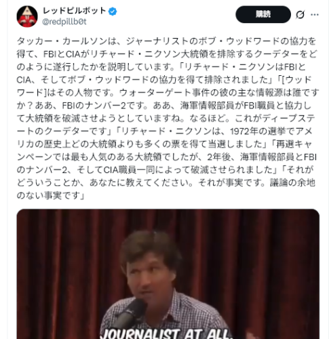
Task: Open the three-dot more options menu
Action: click(x=315, y=15)
